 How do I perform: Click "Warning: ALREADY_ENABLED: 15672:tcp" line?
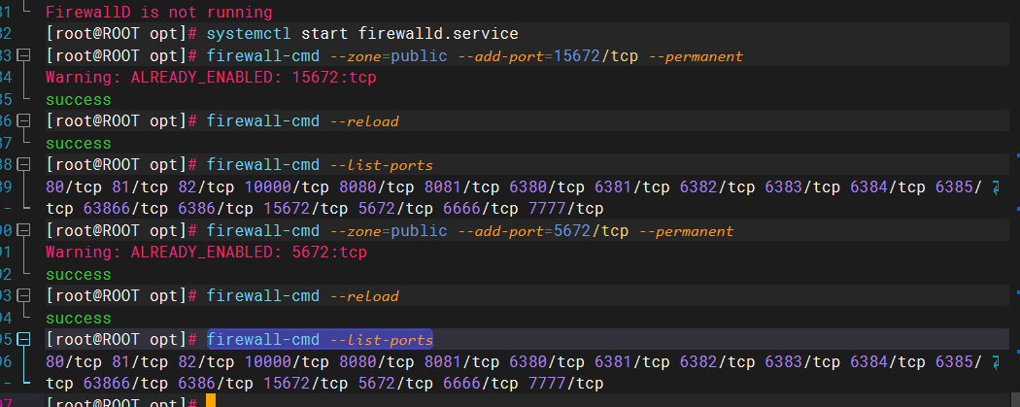[211, 78]
